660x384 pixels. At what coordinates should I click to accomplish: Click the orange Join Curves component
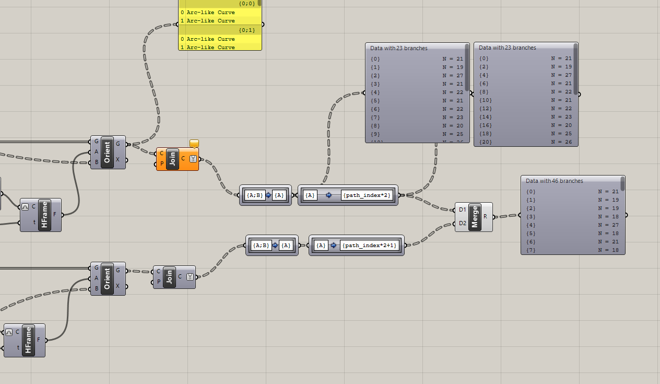pos(171,159)
